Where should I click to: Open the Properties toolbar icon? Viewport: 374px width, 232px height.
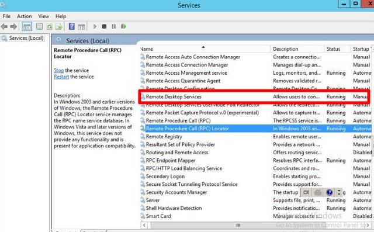click(x=39, y=26)
